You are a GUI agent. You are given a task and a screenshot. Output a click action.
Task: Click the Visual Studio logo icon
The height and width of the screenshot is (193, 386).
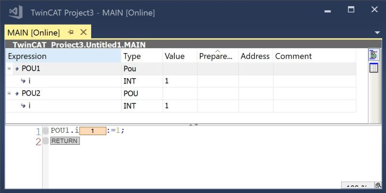[15, 12]
